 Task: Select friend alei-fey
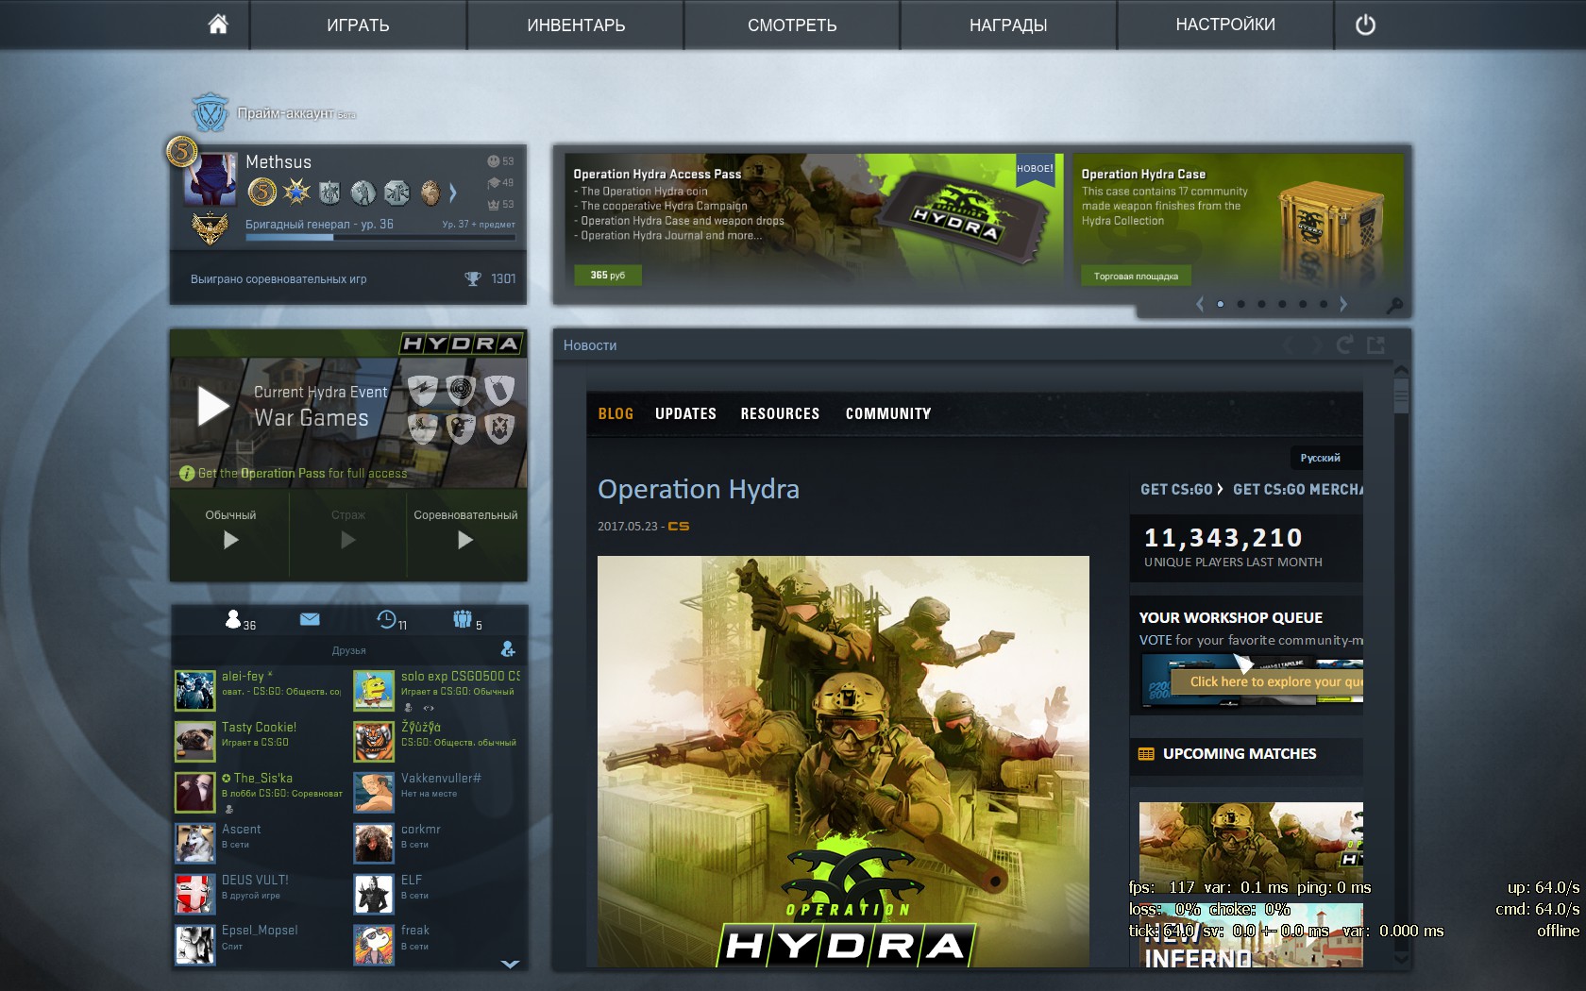click(259, 690)
